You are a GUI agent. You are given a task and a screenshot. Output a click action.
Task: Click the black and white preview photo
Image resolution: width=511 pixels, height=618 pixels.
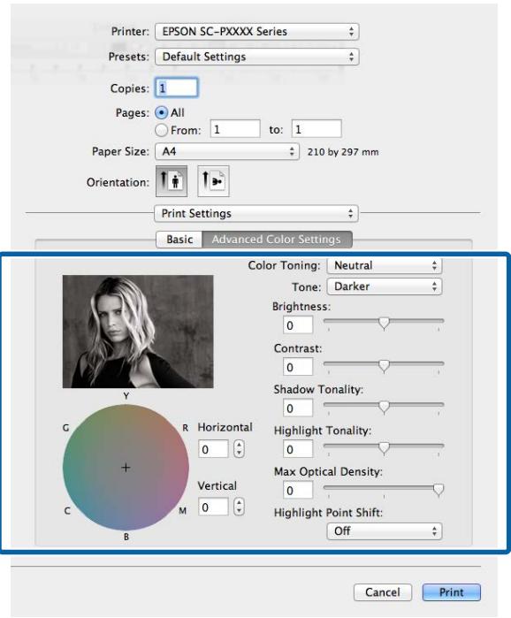click(138, 332)
